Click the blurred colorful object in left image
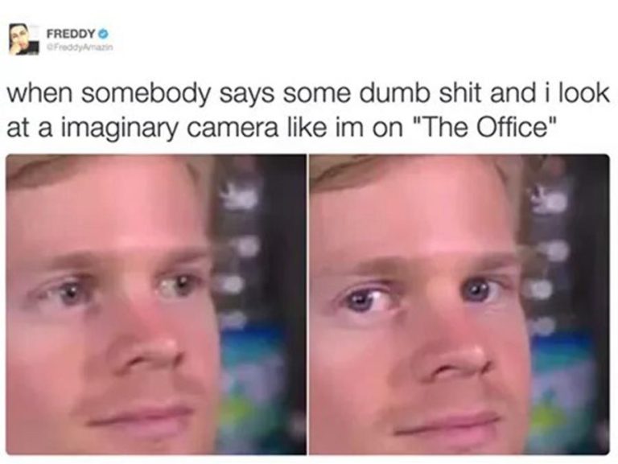618x464 pixels. [x=256, y=378]
